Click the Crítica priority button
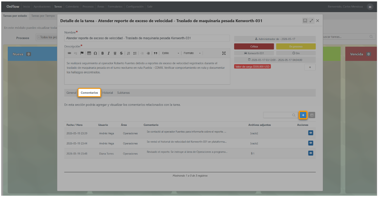 pyautogui.click(x=254, y=46)
